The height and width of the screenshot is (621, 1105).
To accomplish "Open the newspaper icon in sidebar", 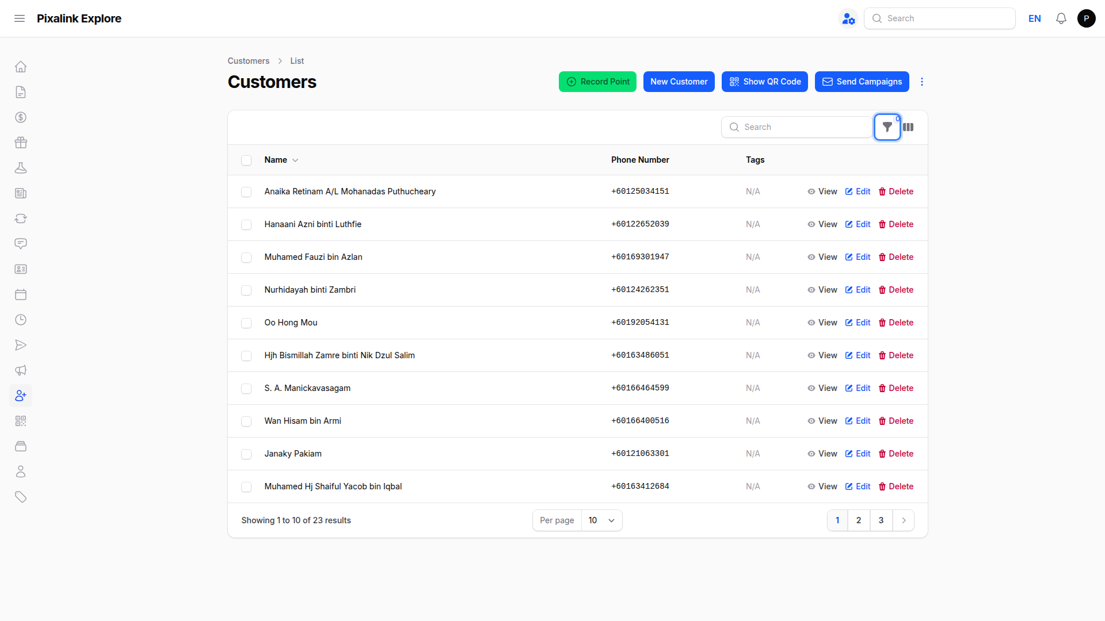I will [x=21, y=193].
